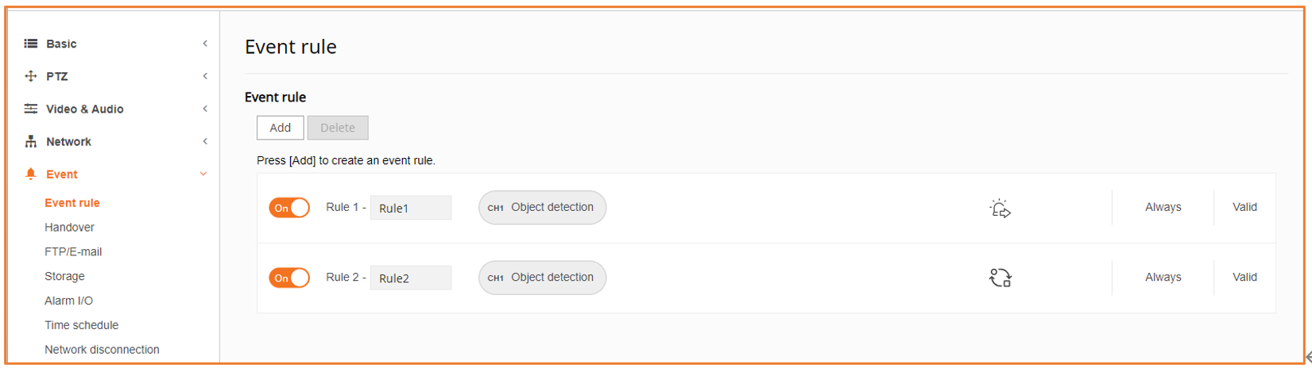Click the Rule 2 action icon

1000,278
